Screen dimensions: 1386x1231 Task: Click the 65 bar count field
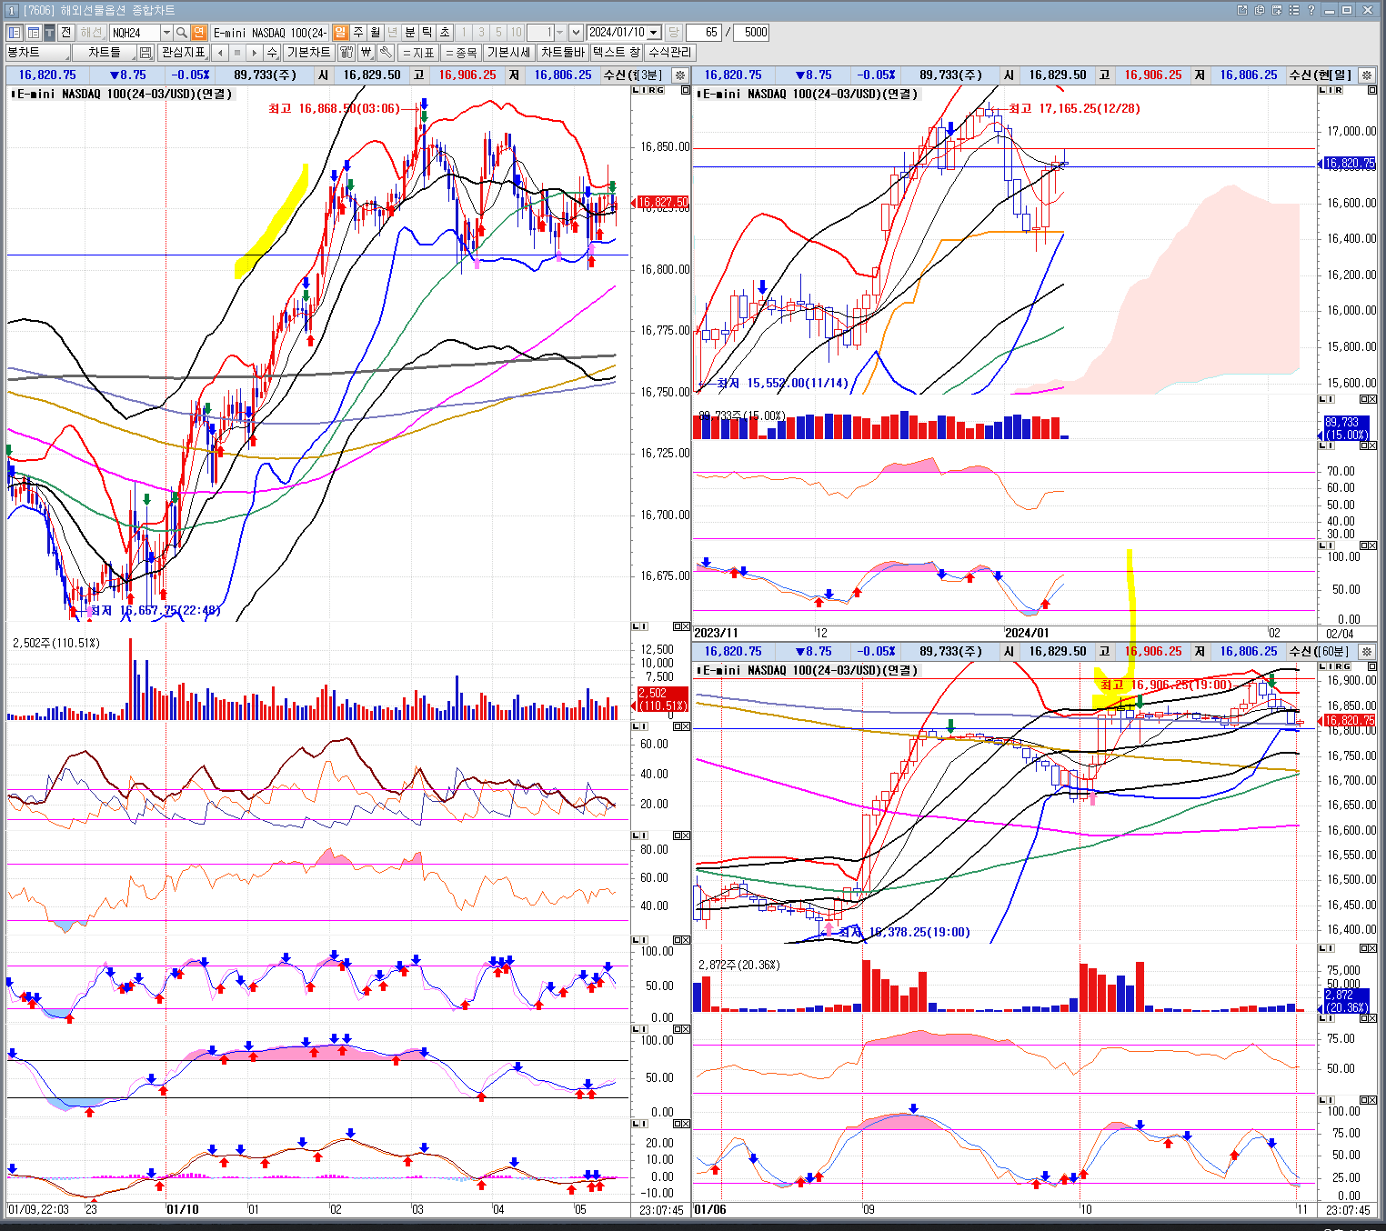pos(704,33)
